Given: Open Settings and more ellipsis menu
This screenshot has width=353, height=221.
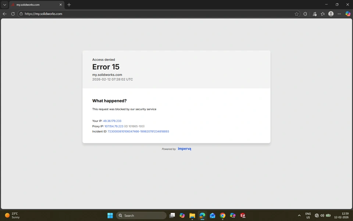Looking at the screenshot, I should (339, 14).
